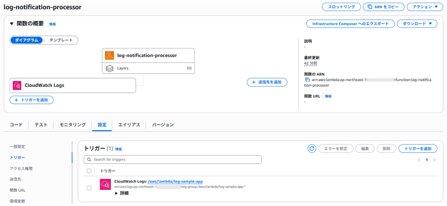
Task: Click the Layers stack icon
Action: [109, 68]
